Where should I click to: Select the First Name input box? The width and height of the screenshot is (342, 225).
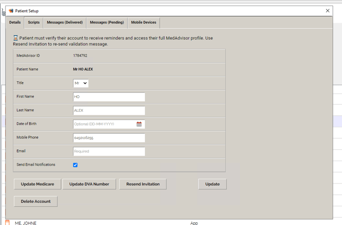(109, 97)
